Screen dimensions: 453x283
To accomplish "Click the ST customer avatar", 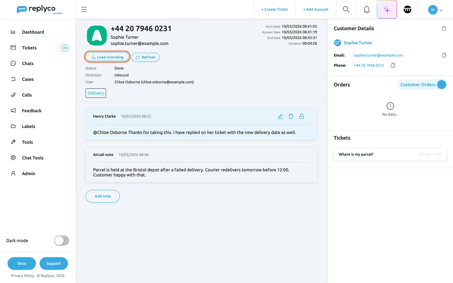I will (337, 43).
